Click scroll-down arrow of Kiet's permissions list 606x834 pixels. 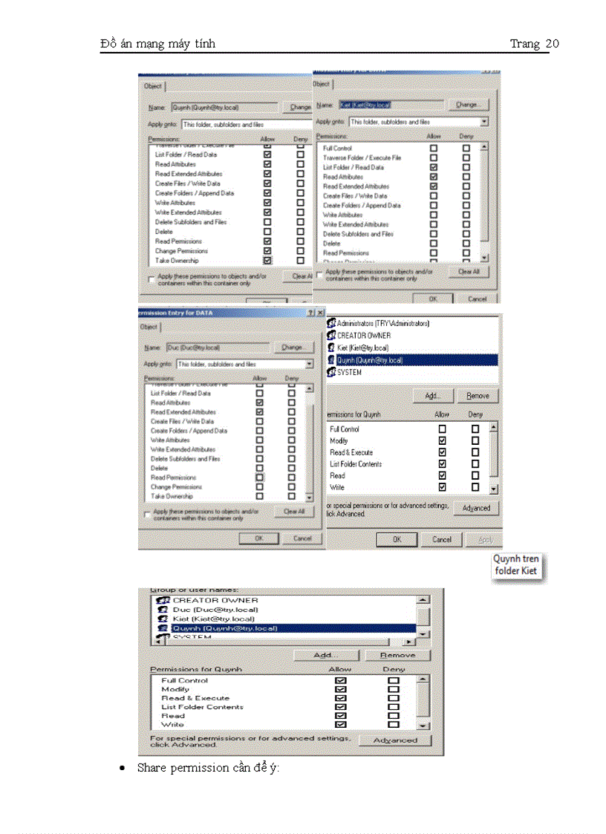[x=484, y=257]
